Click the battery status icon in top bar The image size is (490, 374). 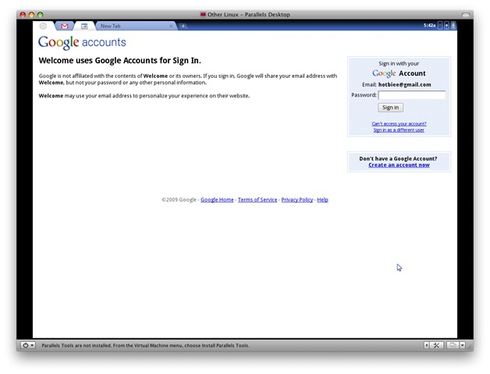453,26
